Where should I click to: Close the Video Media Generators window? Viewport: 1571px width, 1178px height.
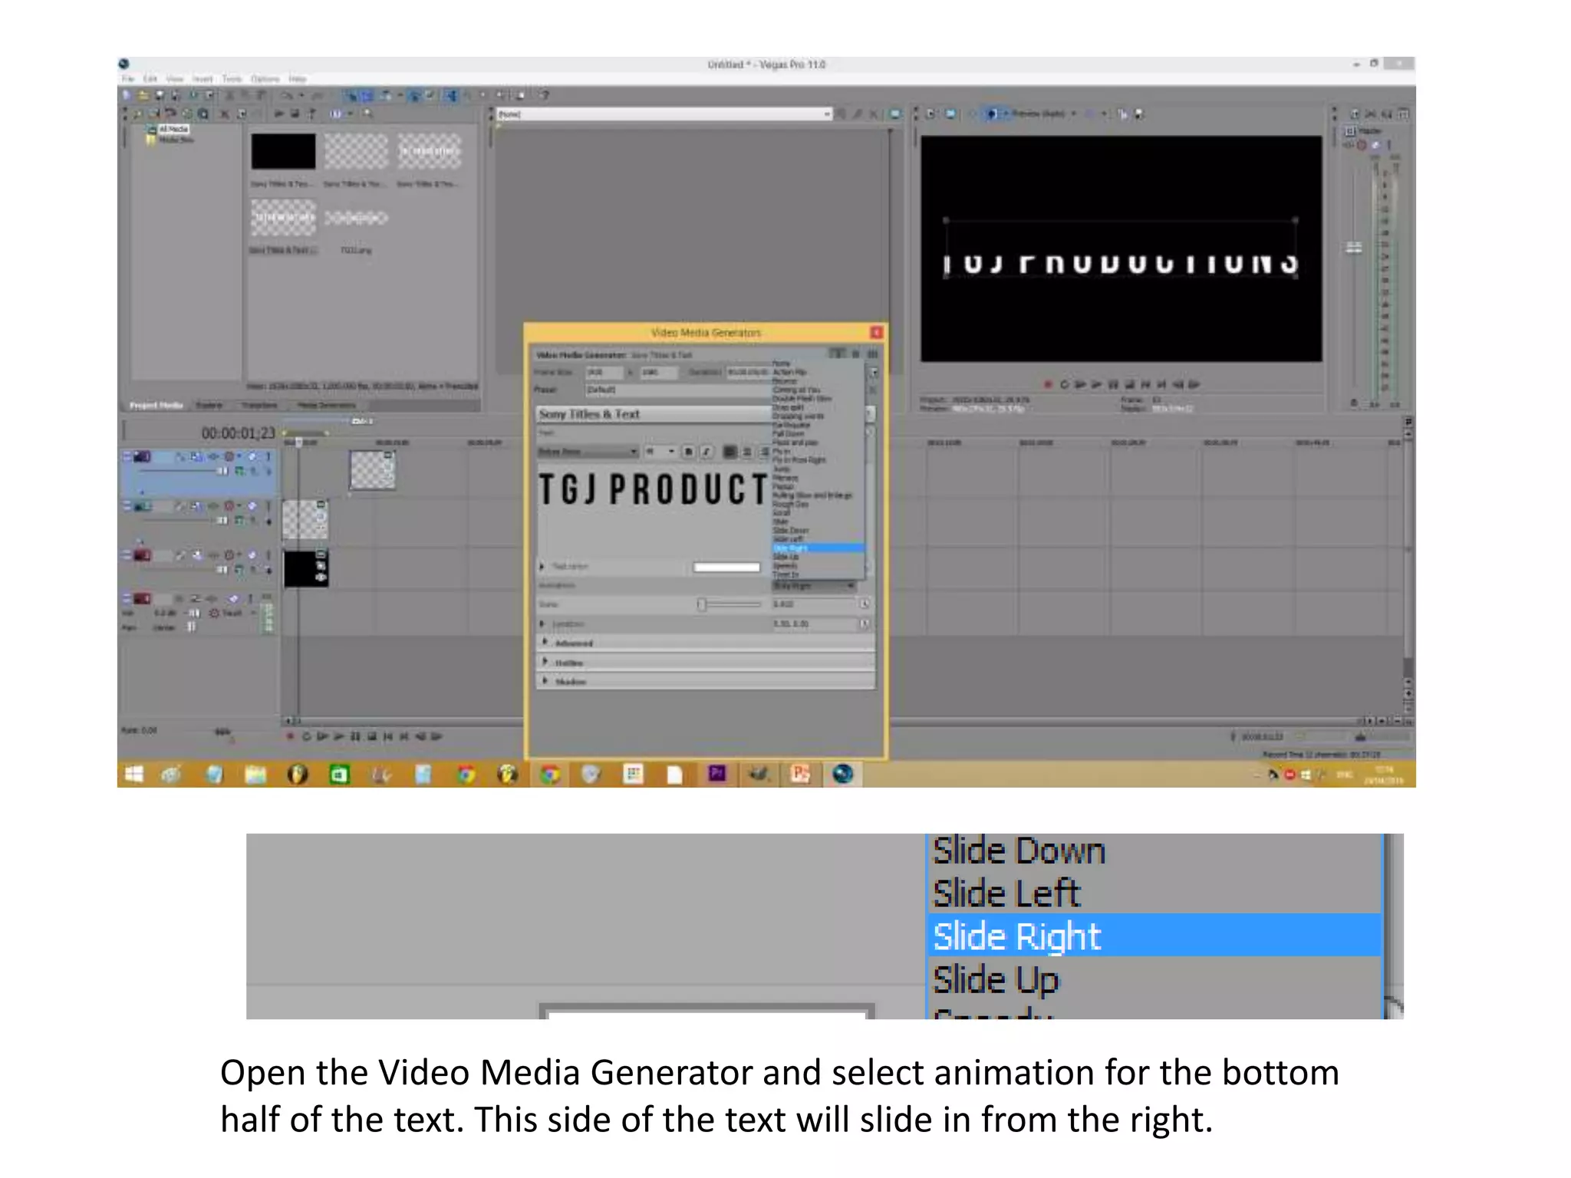[x=876, y=332]
